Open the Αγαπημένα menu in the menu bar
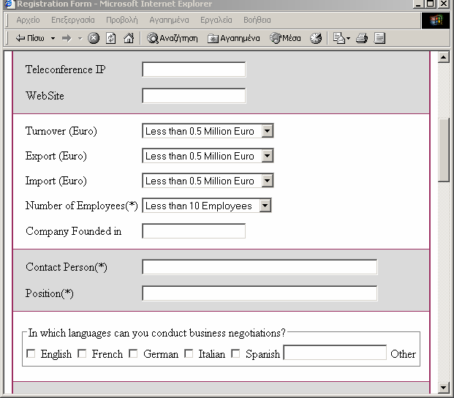The height and width of the screenshot is (398, 454). coord(169,20)
